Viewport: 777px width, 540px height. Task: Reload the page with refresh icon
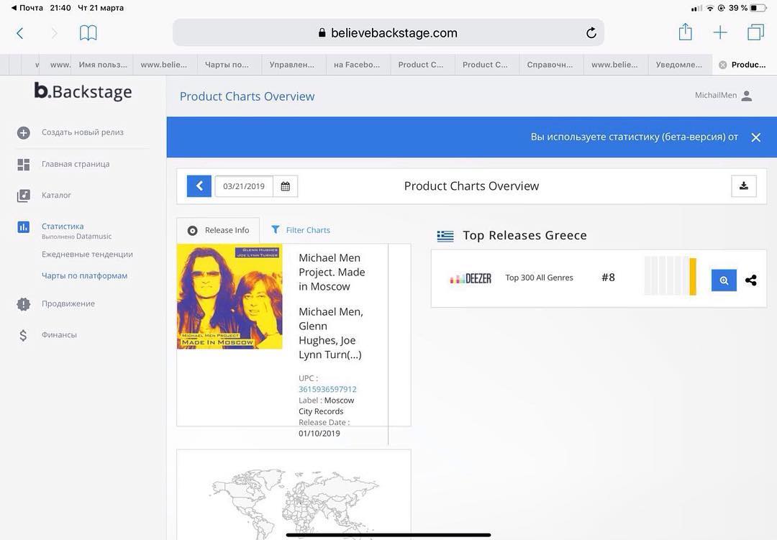[x=591, y=33]
